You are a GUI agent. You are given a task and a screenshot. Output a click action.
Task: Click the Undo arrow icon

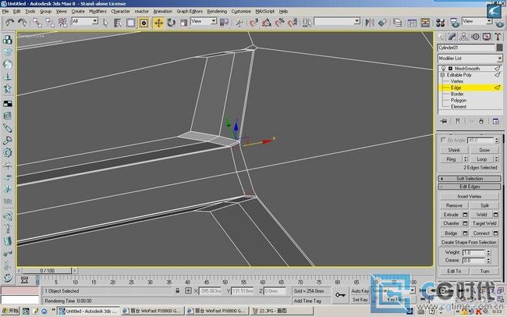[9, 23]
